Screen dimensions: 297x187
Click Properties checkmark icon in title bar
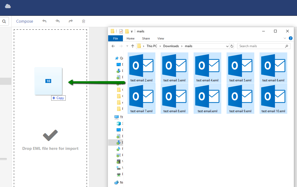coord(121,31)
